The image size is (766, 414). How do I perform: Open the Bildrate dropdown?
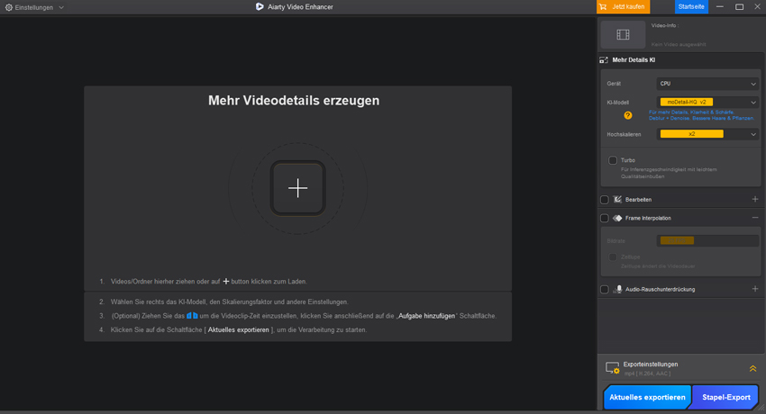coord(707,240)
